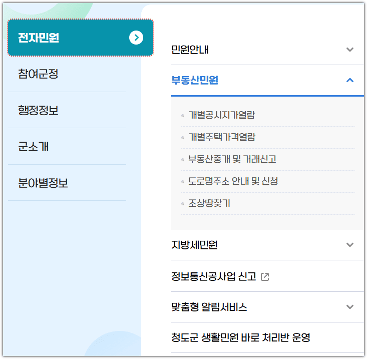This screenshot has width=367, height=359.
Task: Open 정보통신공사업 신고 link
Action: (x=213, y=276)
